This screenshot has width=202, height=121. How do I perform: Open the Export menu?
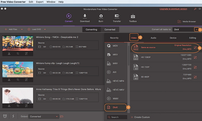pyautogui.click(x=40, y=2)
